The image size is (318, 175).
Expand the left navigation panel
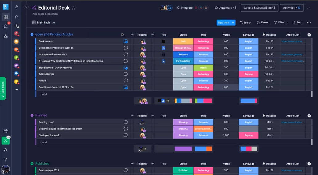26,7
